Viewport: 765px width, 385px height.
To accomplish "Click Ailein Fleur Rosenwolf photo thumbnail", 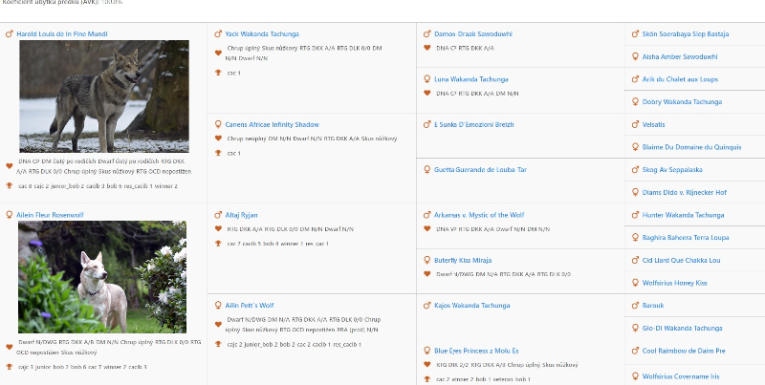I will click(x=102, y=277).
